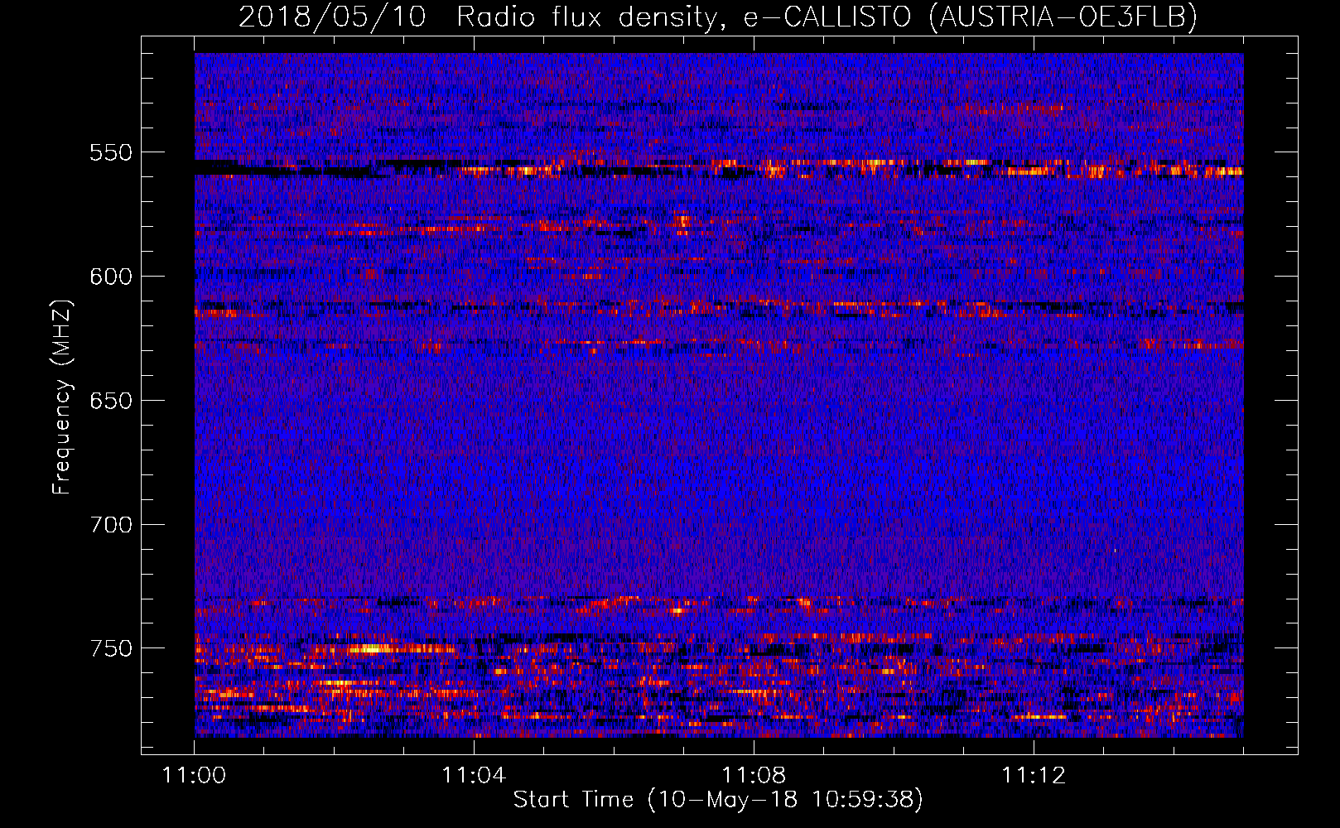Click the plot title showing date 2018/05/10
The width and height of the screenshot is (1340, 828).
pos(718,17)
